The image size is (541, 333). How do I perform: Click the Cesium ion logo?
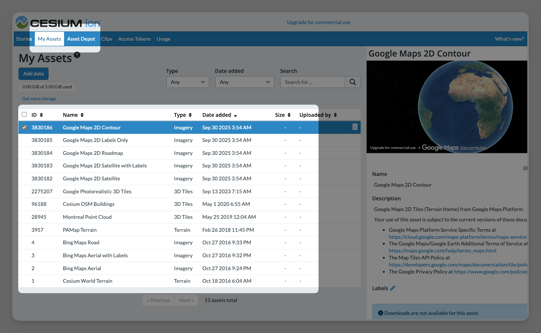point(58,23)
